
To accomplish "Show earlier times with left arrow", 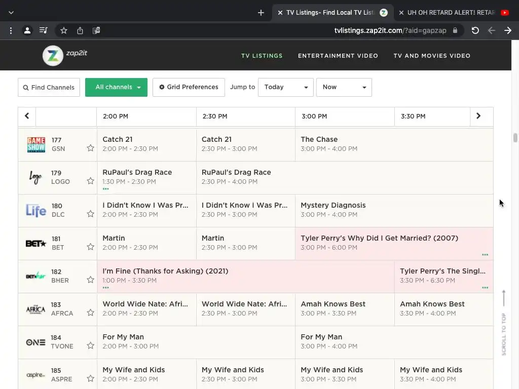I will [x=27, y=116].
